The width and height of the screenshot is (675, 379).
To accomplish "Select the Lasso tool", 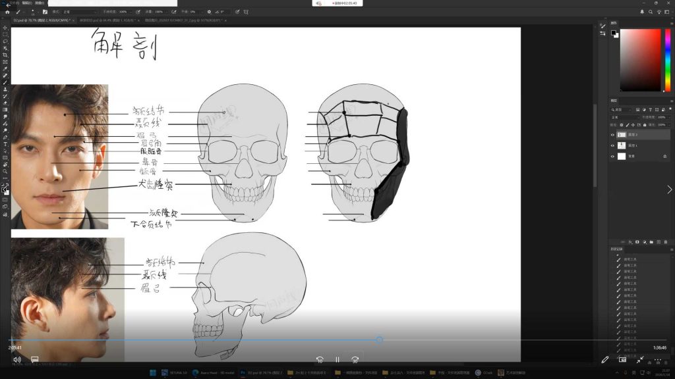I will tap(5, 41).
